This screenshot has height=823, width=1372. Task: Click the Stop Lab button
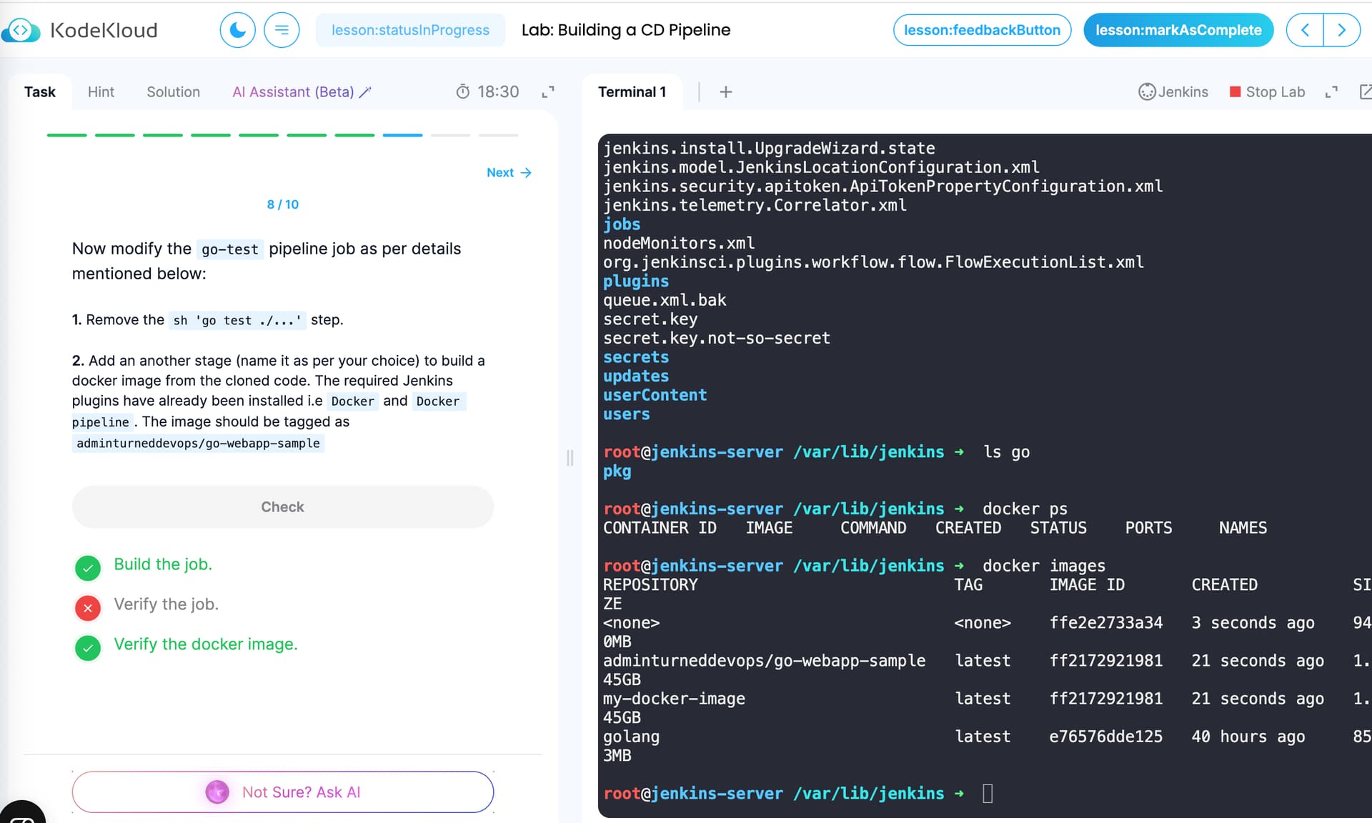click(1267, 91)
